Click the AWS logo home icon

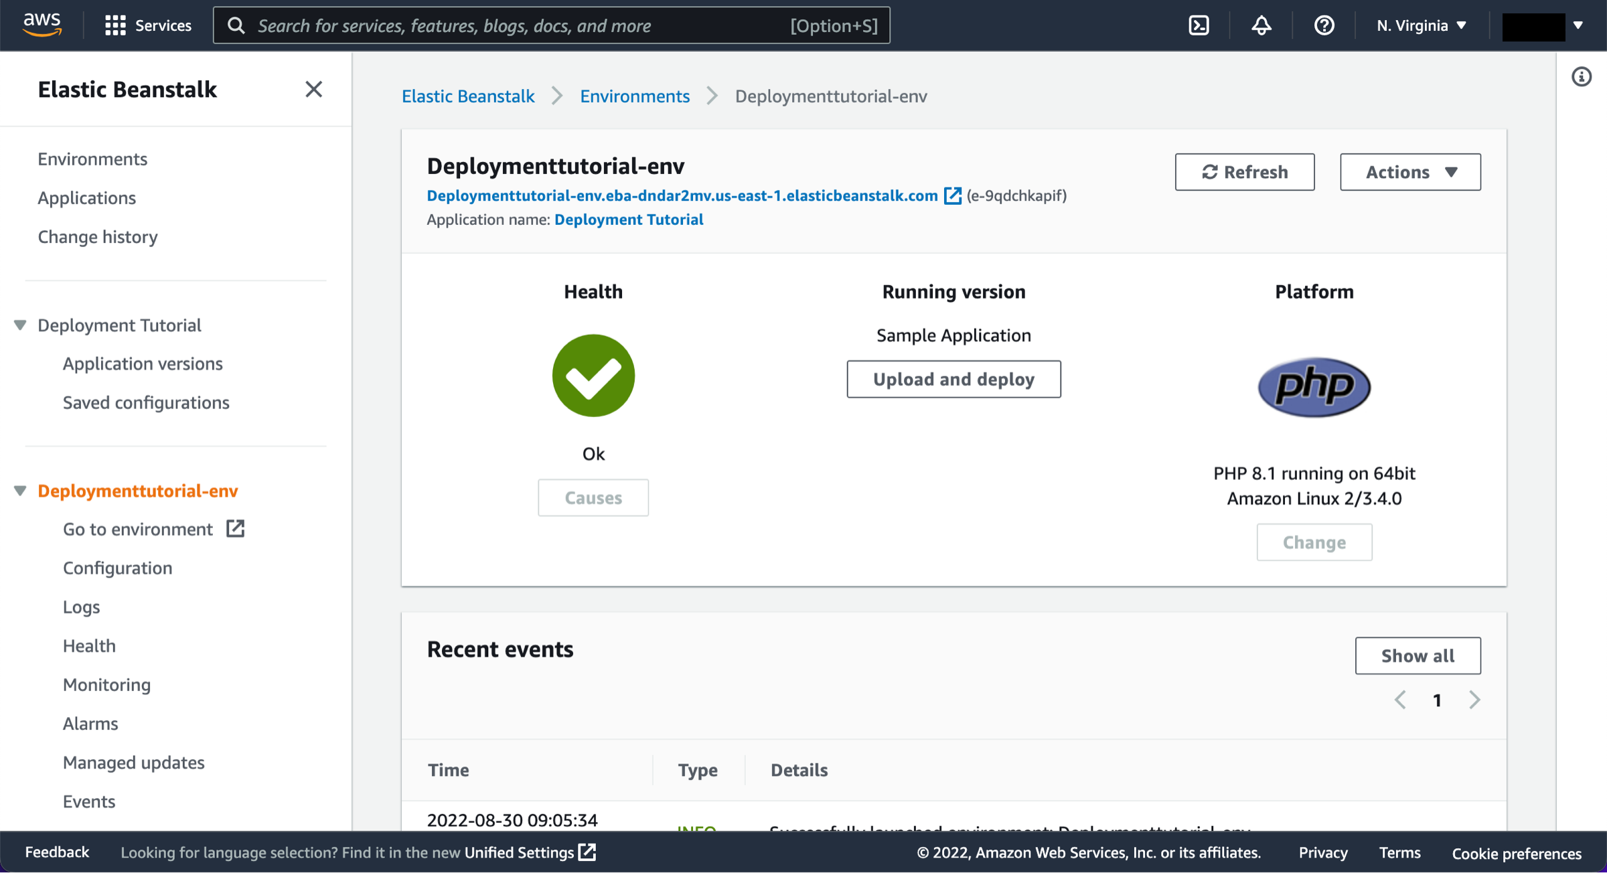42,25
